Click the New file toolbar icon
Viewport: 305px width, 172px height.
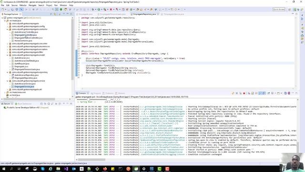pyautogui.click(x=3, y=10)
